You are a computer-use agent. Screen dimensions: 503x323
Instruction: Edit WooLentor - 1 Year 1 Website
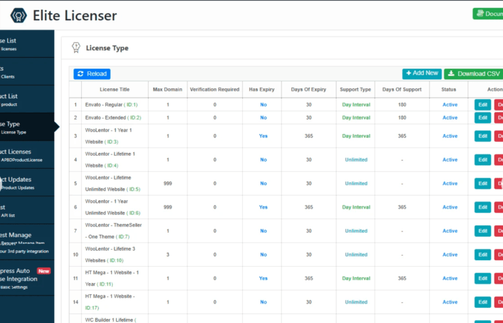pos(483,136)
